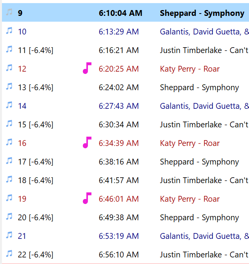Select Justin Timberlake entry at 6:56:10 AM

[204, 255]
